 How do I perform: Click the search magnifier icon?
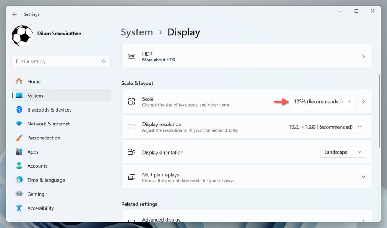(x=104, y=61)
